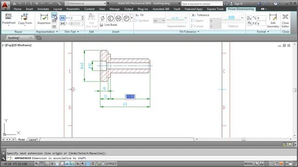Click the blue dimension text edit box
This screenshot has height=167, width=298.
(130, 97)
